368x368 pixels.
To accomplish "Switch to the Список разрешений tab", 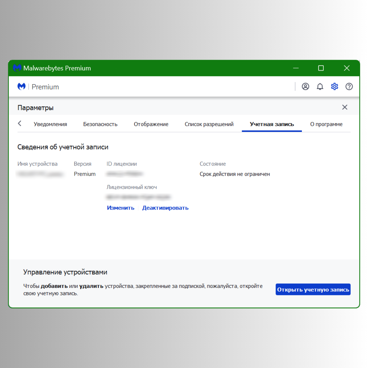I will (209, 124).
